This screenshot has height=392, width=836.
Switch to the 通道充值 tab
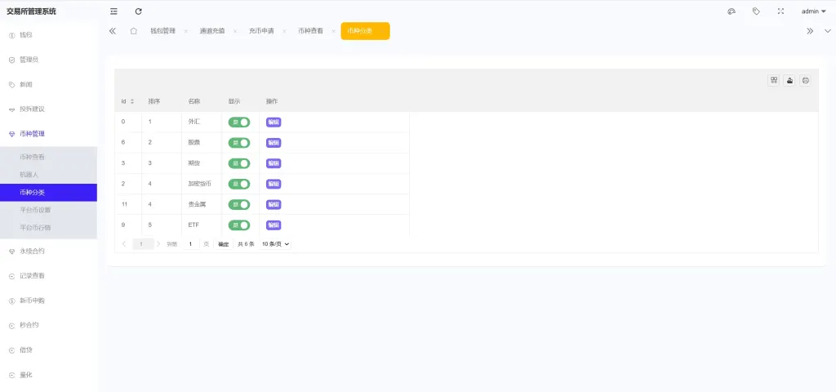coord(211,31)
